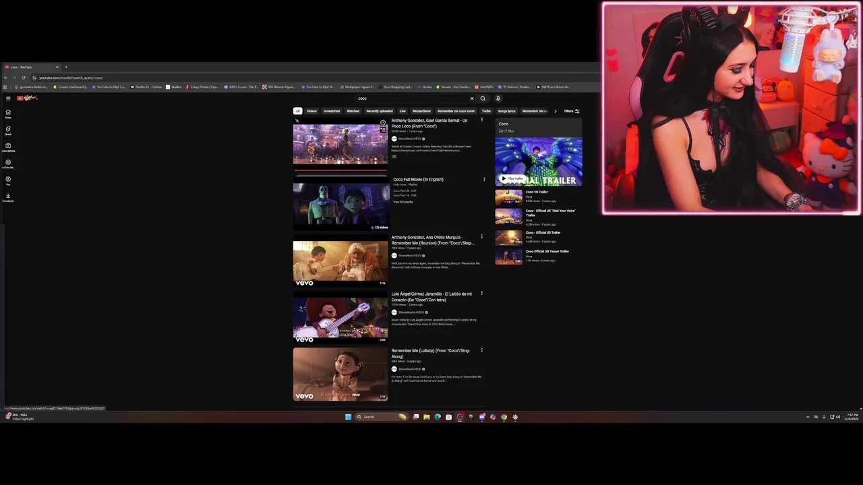The image size is (863, 485).
Task: Open more options for El Latido de mi Corazón
Action: 481,294
